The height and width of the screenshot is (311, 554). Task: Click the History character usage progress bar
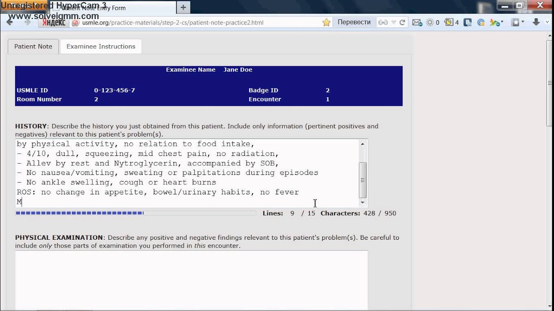(x=135, y=213)
